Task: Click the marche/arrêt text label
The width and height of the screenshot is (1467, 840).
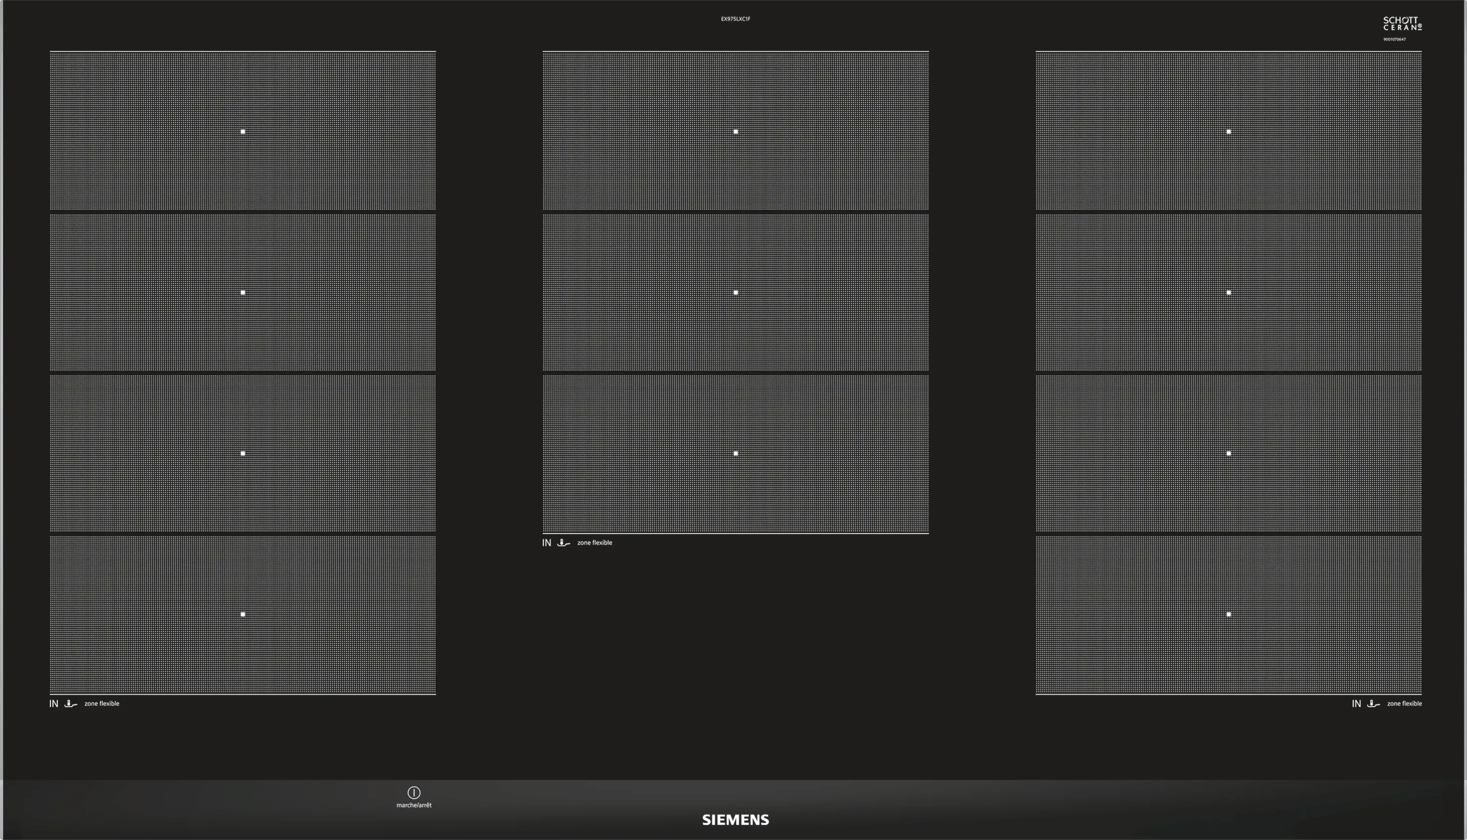Action: pos(414,805)
